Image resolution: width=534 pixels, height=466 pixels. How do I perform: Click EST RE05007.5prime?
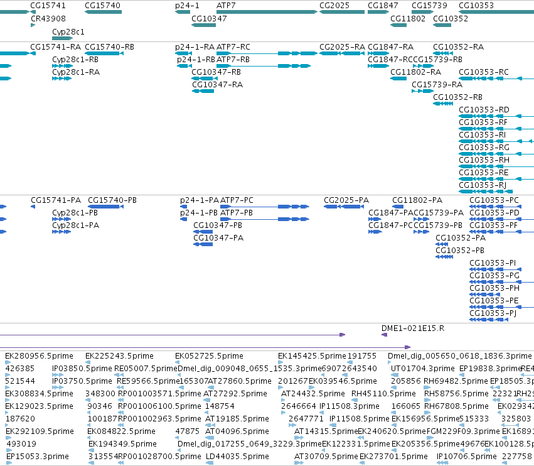click(119, 375)
